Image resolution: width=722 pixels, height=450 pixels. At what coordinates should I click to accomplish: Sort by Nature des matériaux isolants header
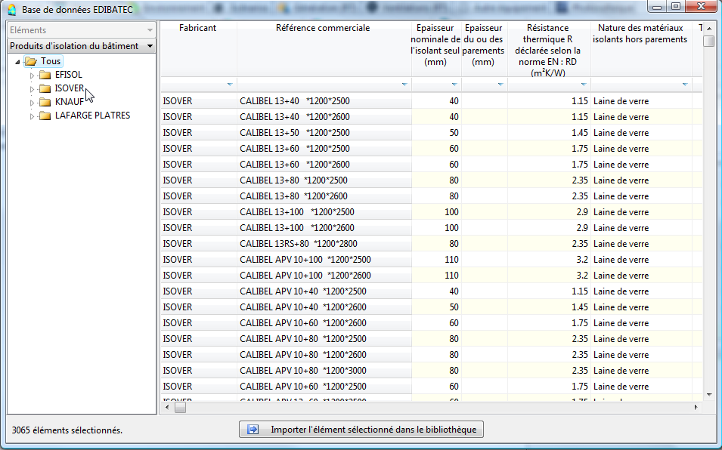(x=641, y=49)
